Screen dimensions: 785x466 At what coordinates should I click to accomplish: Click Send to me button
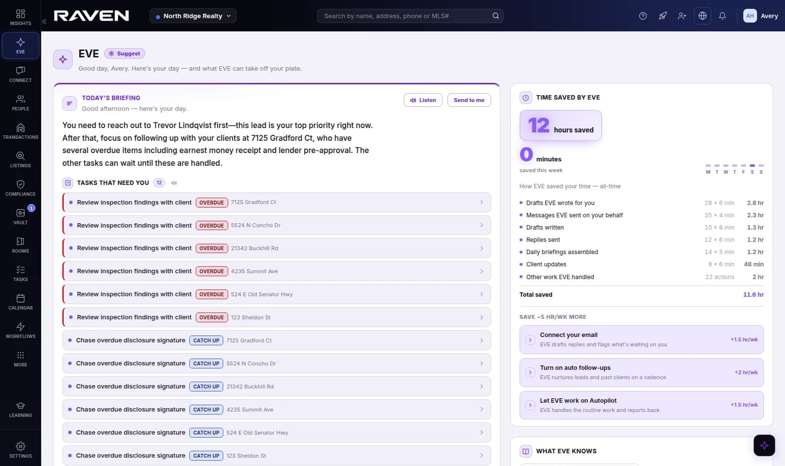(x=469, y=100)
